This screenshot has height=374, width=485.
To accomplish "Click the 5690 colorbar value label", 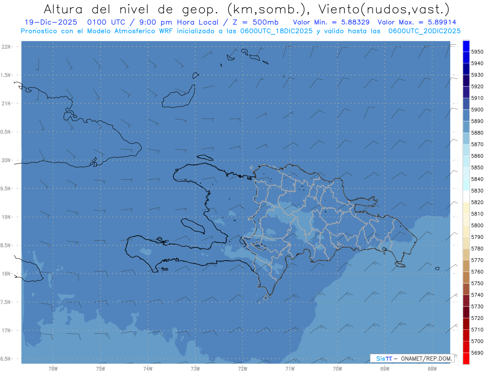I will tap(477, 353).
